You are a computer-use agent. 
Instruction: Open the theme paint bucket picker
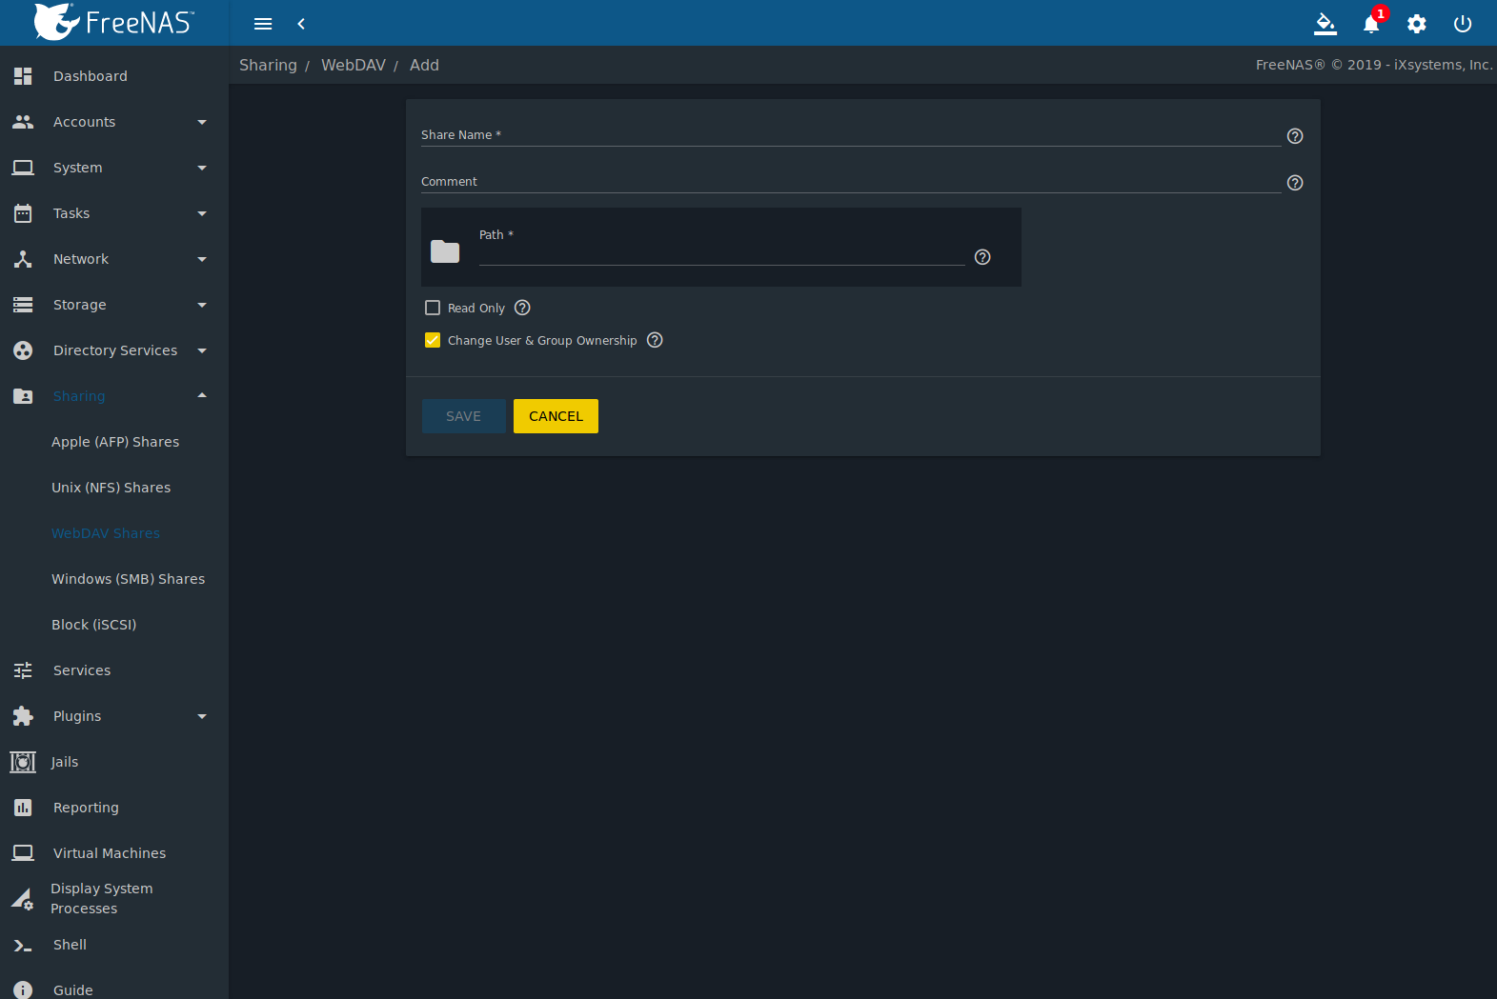coord(1325,24)
